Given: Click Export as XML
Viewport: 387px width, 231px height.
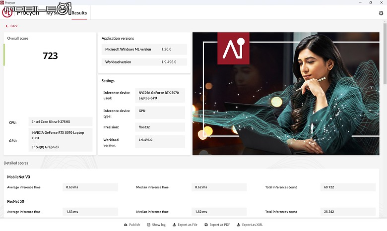Looking at the screenshot, I should (x=250, y=225).
